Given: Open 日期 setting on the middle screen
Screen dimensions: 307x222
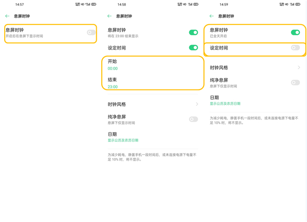Looking at the screenshot, I should [x=123, y=137].
